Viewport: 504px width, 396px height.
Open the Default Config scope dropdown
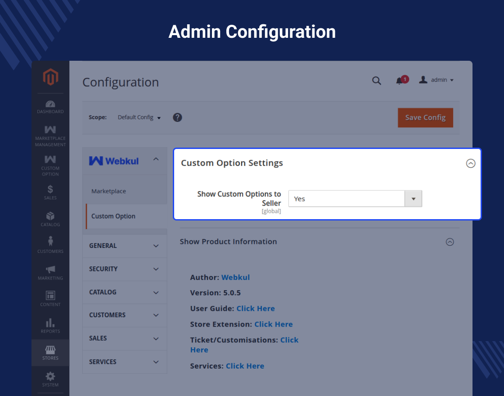click(139, 117)
